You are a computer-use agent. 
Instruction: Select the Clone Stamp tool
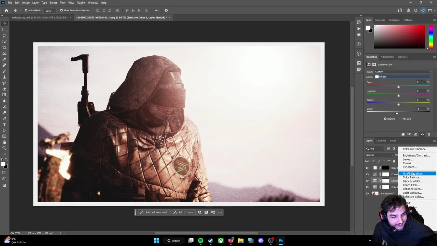click(4, 77)
